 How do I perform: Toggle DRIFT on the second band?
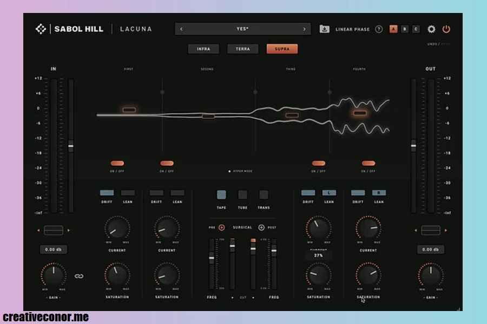pos(156,193)
